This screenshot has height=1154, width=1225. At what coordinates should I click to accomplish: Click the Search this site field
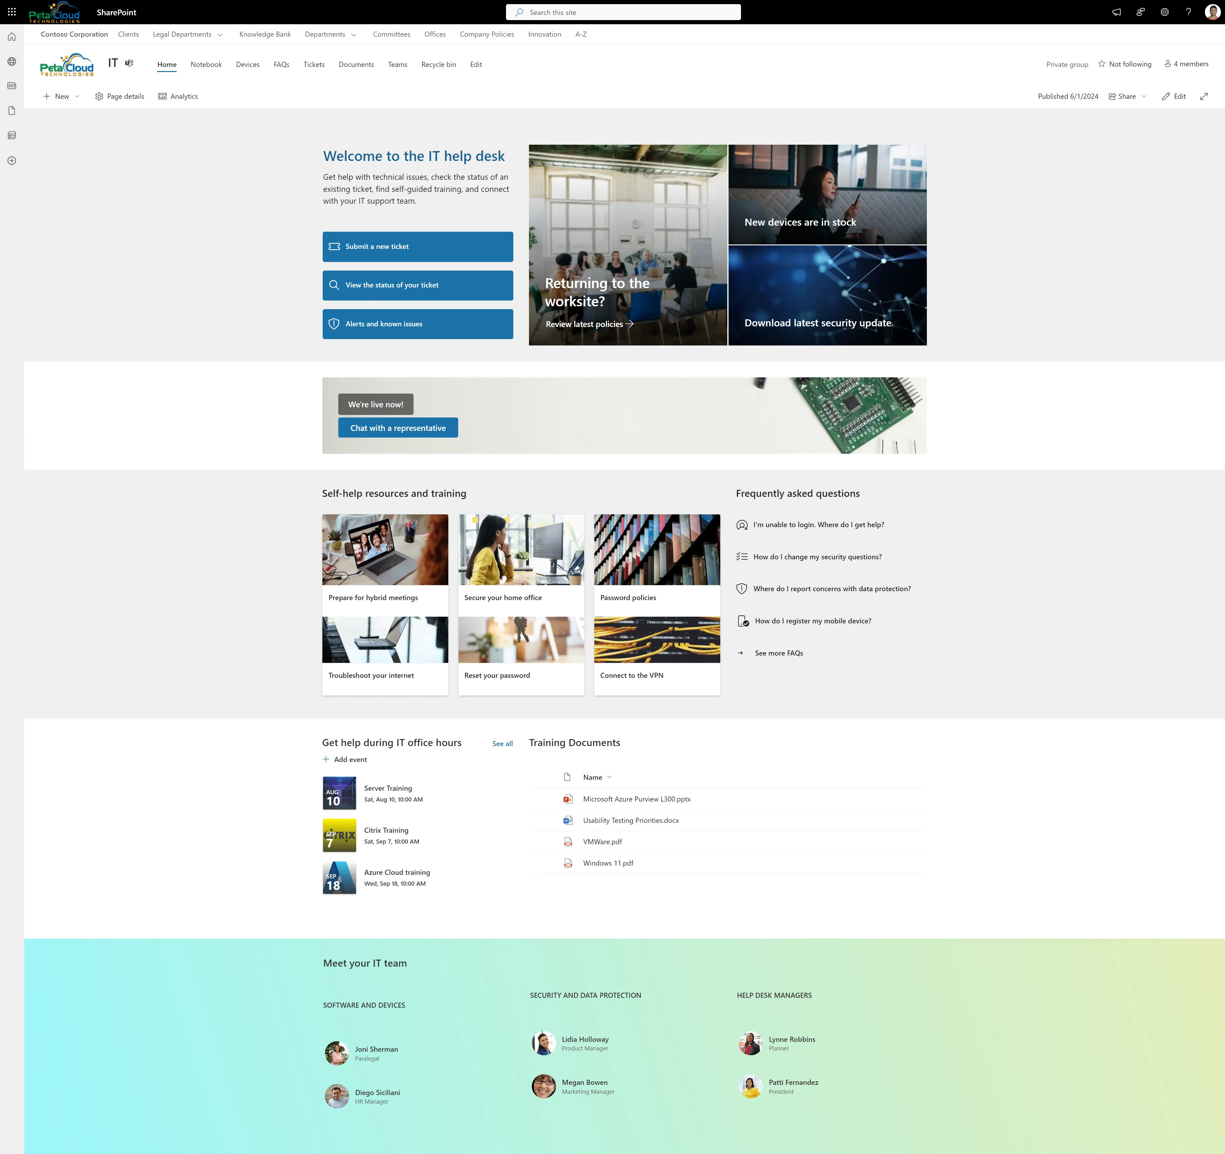(623, 12)
